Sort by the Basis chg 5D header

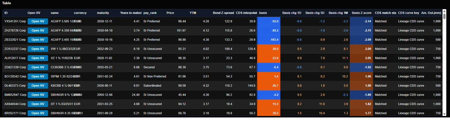tap(315, 13)
